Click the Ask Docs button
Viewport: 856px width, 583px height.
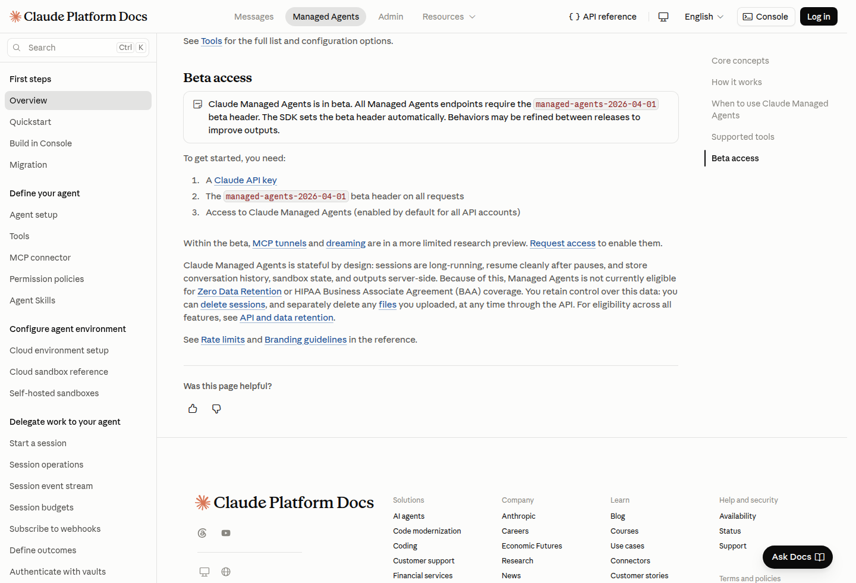tap(798, 557)
